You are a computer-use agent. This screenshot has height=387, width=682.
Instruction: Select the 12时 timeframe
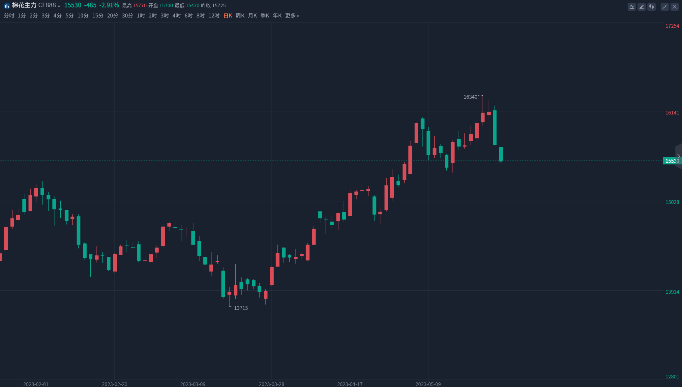[x=214, y=16]
